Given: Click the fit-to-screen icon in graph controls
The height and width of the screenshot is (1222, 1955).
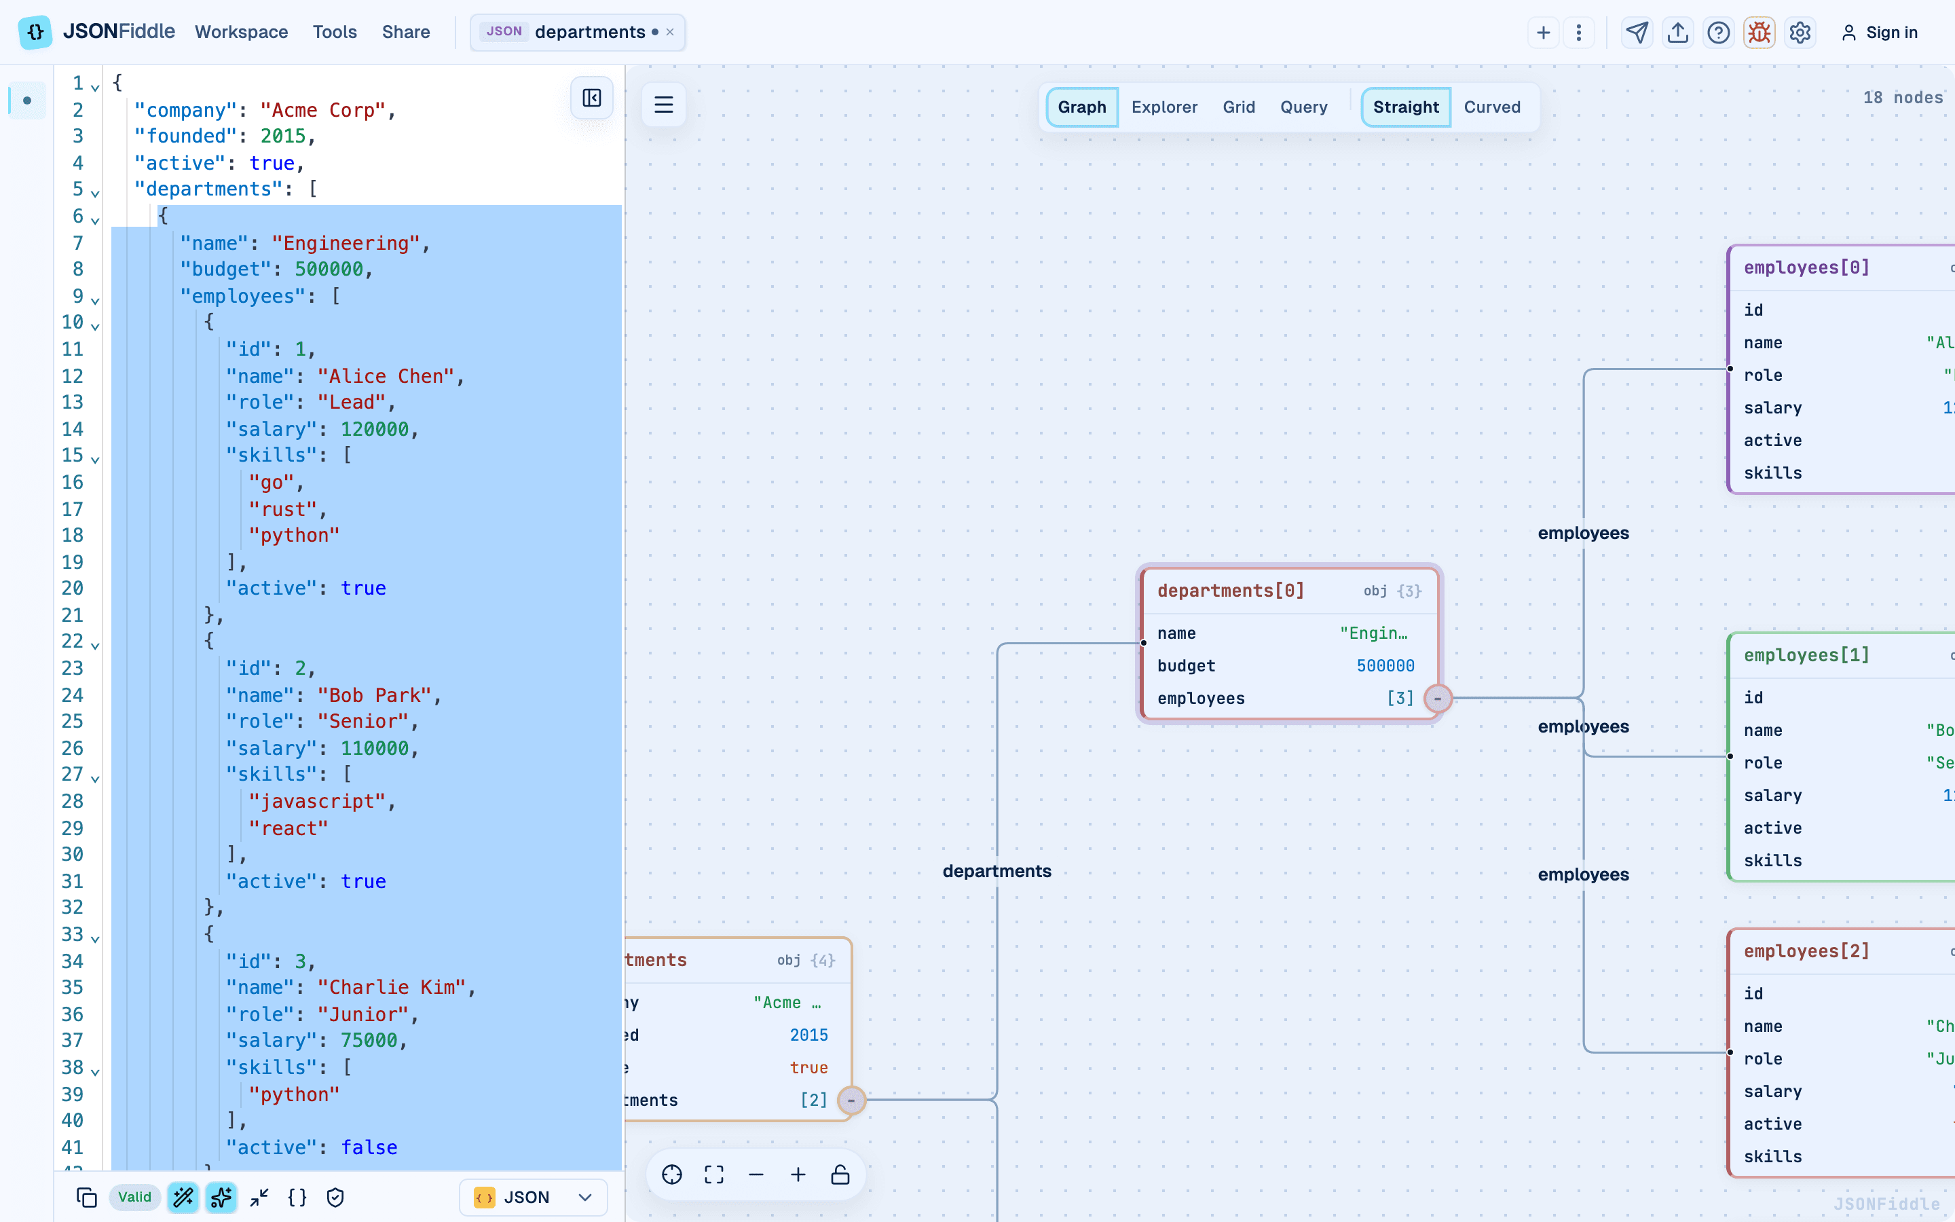Looking at the screenshot, I should 714,1174.
